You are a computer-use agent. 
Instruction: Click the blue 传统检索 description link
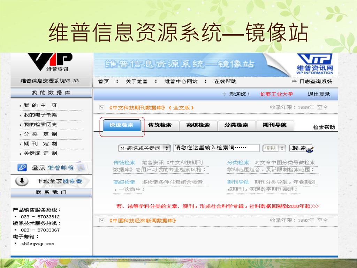click(x=124, y=163)
